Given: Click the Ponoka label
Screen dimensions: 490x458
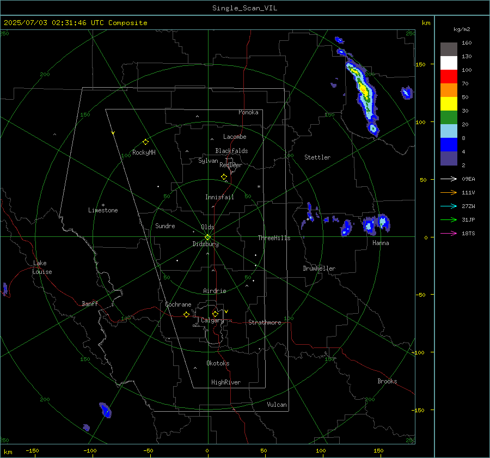Looking at the screenshot, I should tap(248, 112).
